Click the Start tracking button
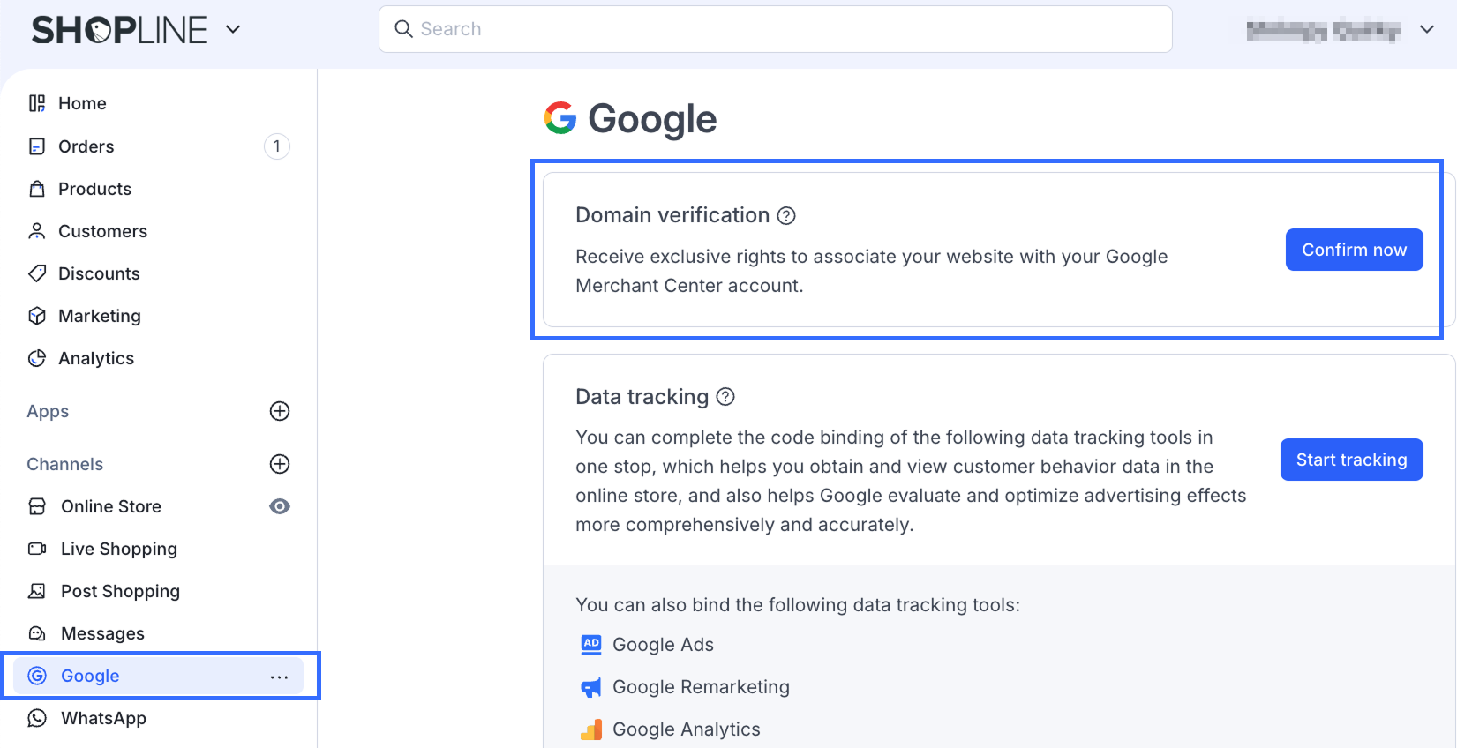Image resolution: width=1457 pixels, height=748 pixels. [x=1351, y=460]
